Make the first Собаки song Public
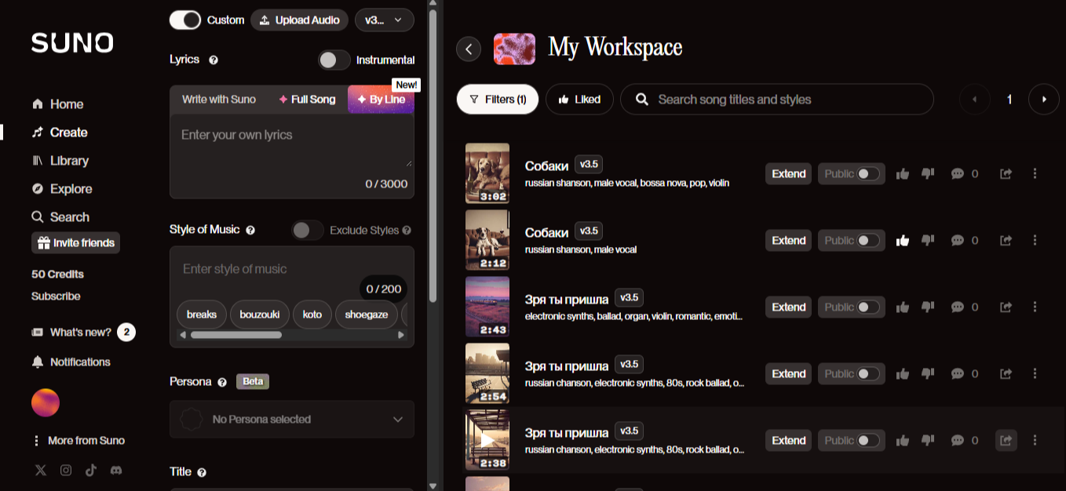This screenshot has width=1066, height=491. tap(867, 174)
